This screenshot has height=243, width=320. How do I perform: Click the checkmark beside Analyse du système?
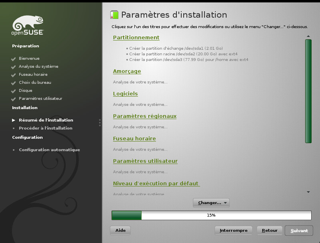coord(14,67)
